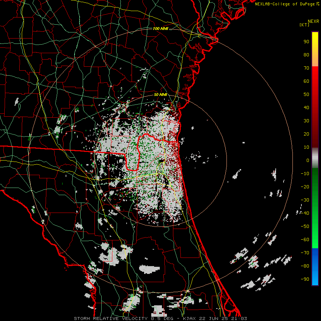This screenshot has width=321, height=321.
Task: Click the -50 value on velocity scale
Action: click(305, 226)
